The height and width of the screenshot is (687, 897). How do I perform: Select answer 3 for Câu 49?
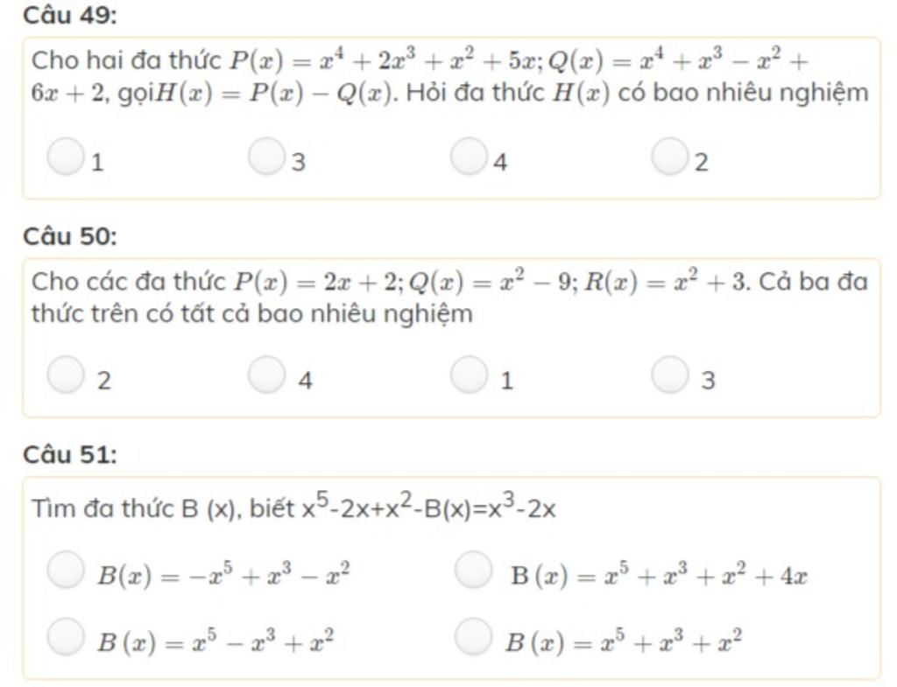coord(266,158)
